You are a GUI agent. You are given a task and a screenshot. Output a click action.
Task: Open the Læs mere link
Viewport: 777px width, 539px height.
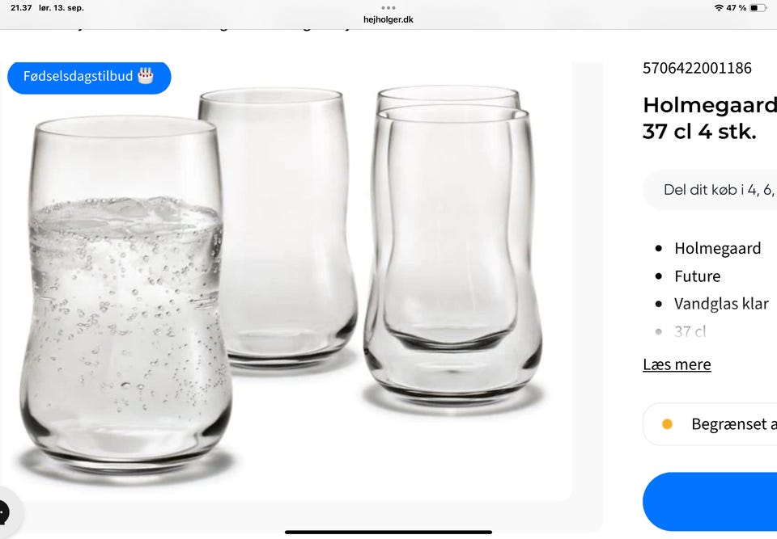[x=677, y=364]
